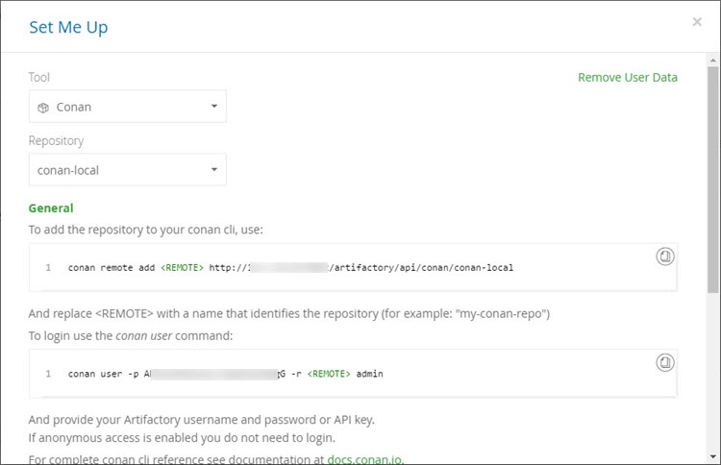Open the conan-local repository selector

(127, 170)
